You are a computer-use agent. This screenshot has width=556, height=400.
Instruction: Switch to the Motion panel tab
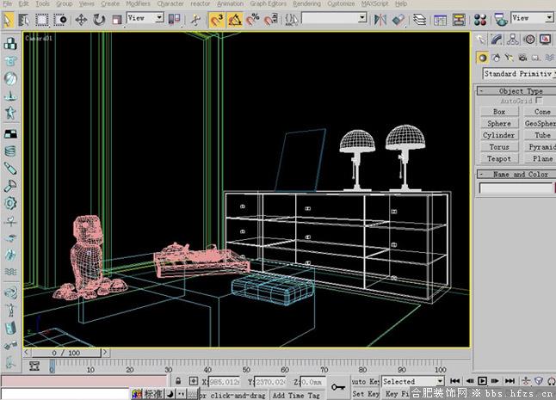pyautogui.click(x=529, y=40)
